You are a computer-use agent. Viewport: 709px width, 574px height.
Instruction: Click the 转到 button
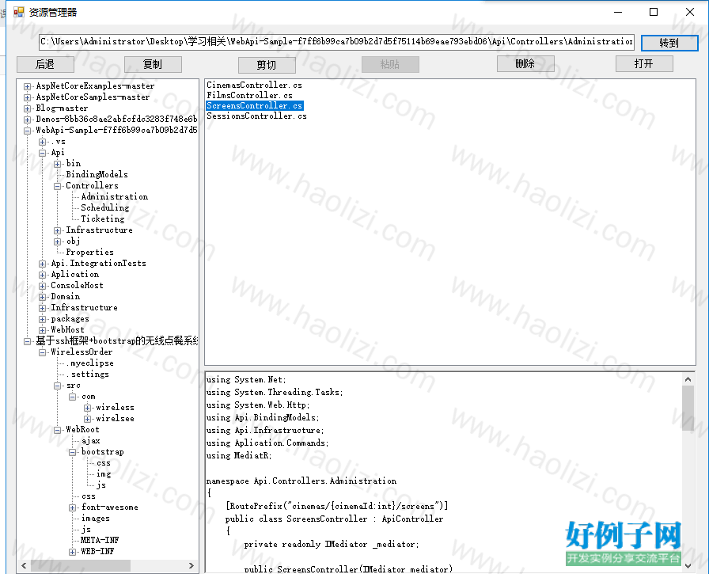coord(669,43)
